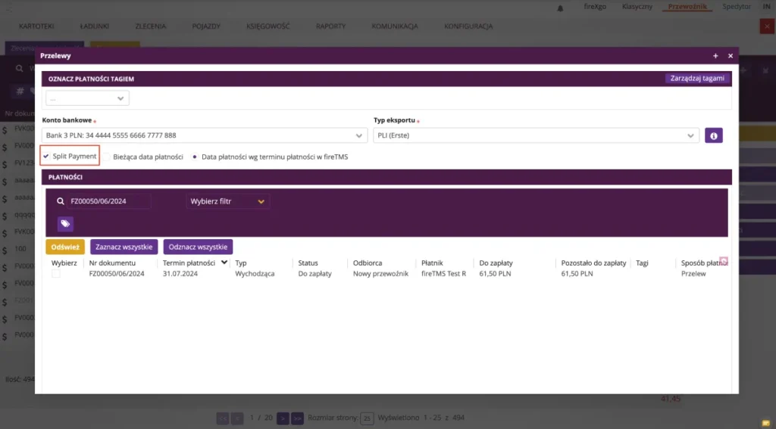Toggle the Split Payment checkbox
Viewport: 776px width, 429px height.
tap(46, 156)
